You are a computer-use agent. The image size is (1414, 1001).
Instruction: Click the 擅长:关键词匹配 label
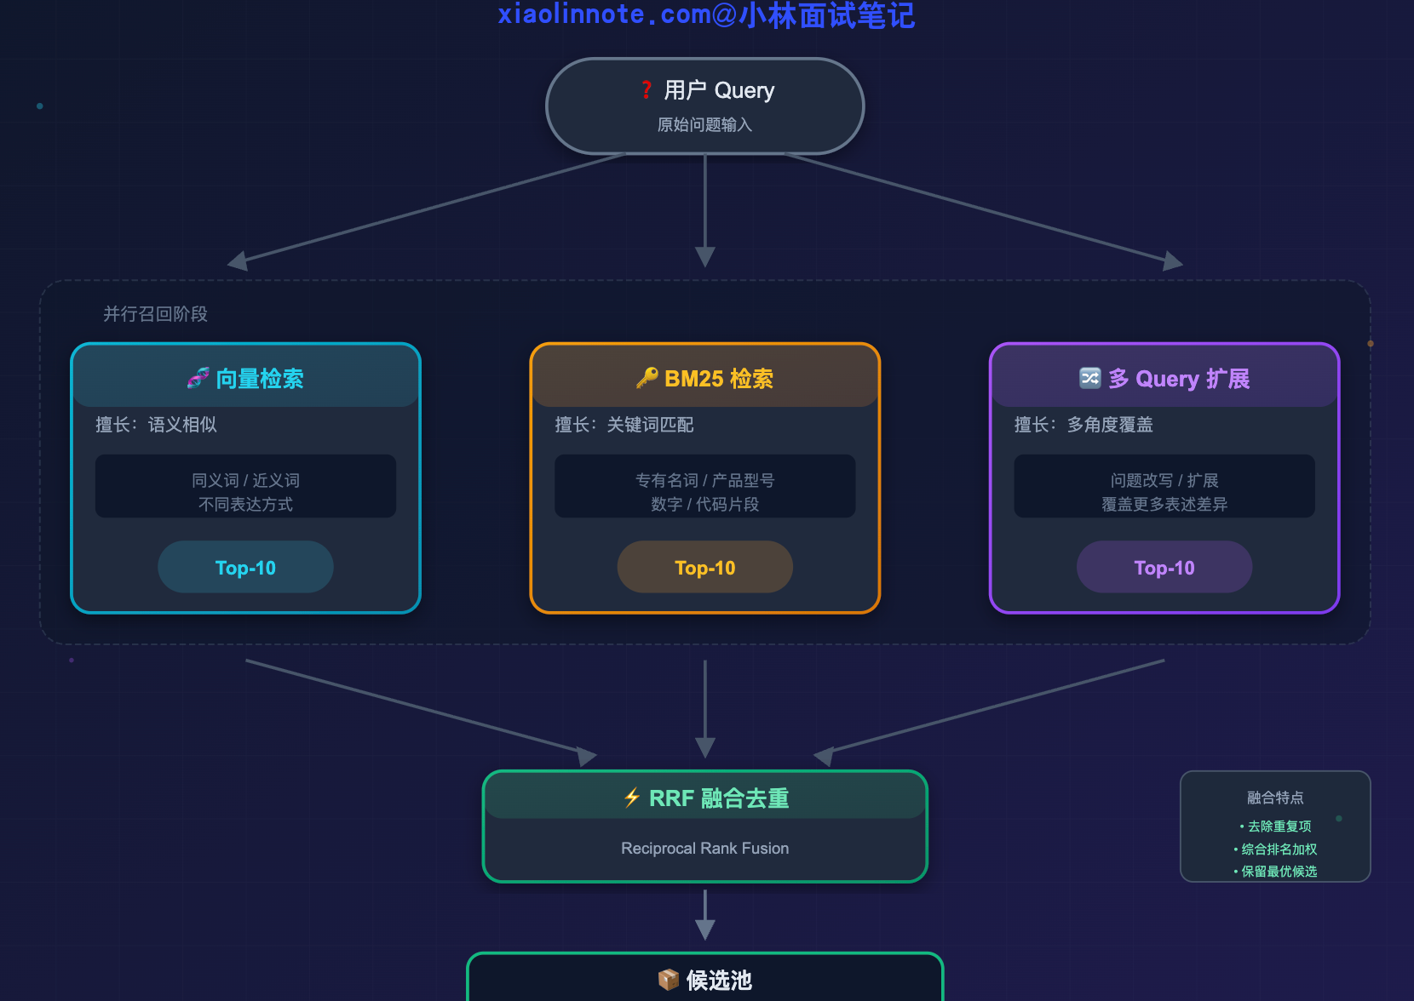624,425
